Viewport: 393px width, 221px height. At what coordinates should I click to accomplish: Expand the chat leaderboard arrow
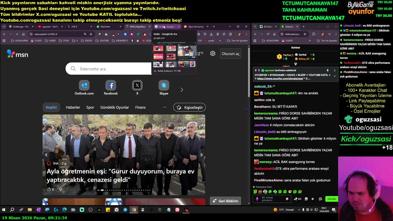[x=296, y=64]
